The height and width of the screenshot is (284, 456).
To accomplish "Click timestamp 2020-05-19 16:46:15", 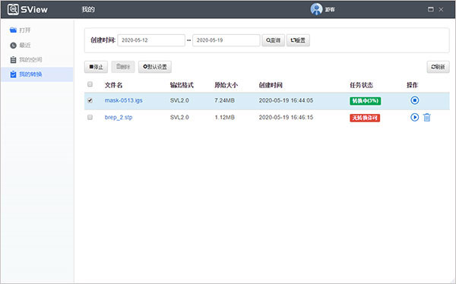I will 286,117.
